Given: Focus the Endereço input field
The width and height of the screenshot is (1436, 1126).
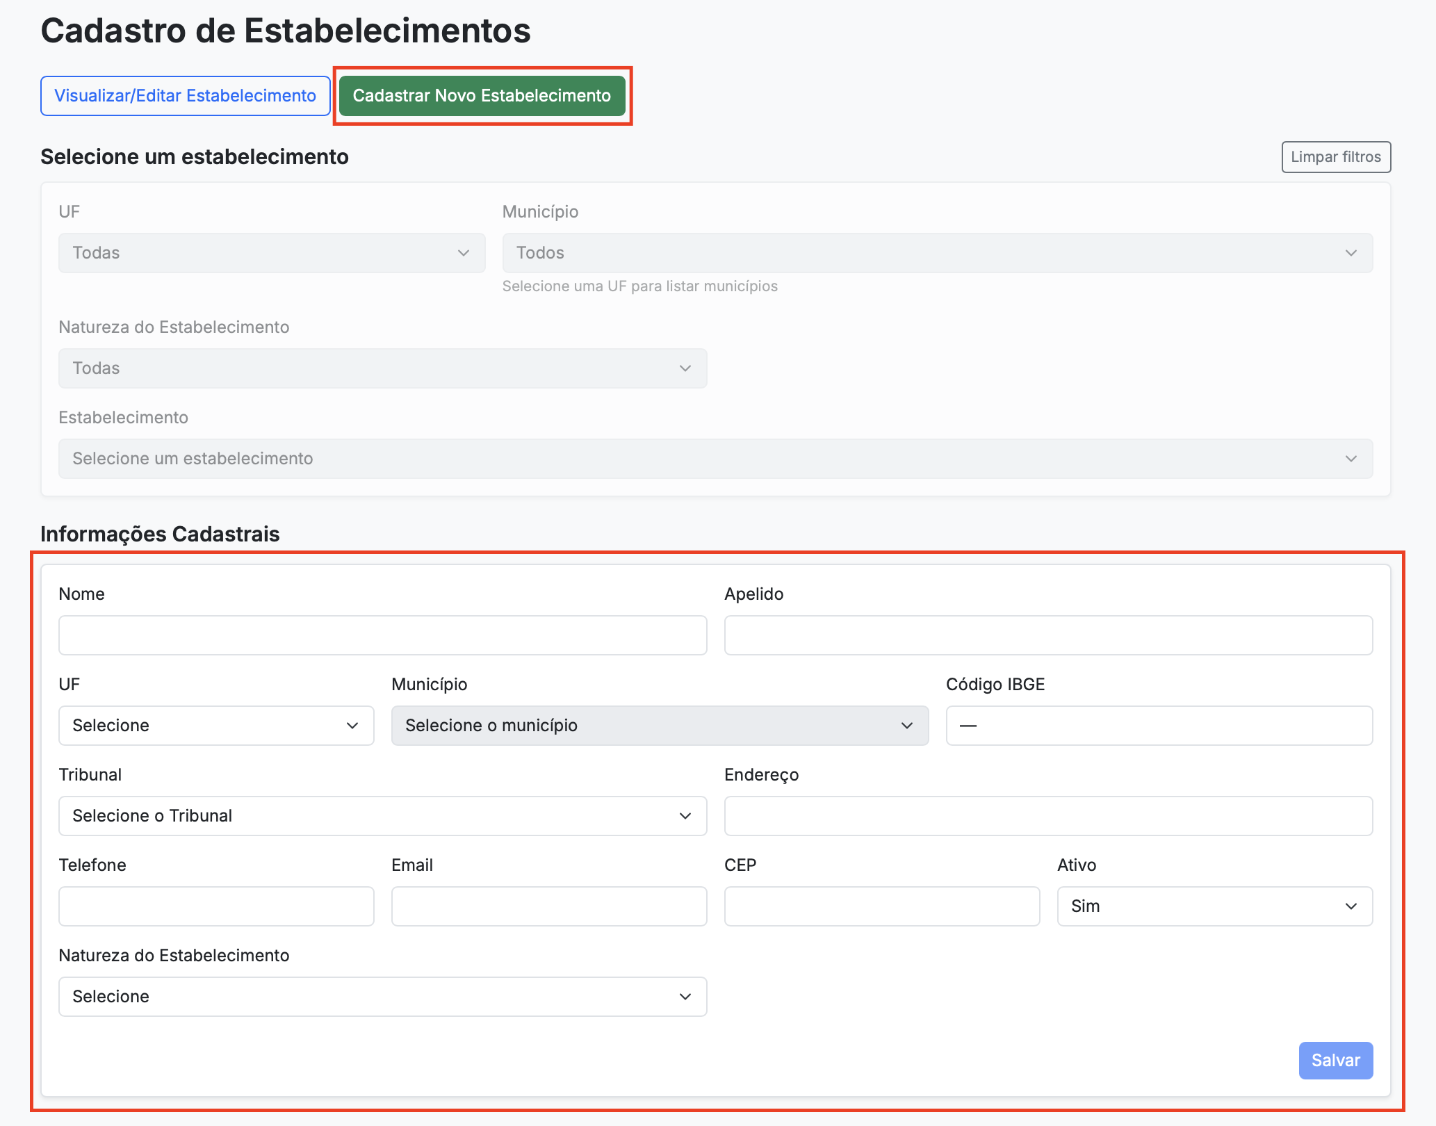Looking at the screenshot, I should click(1048, 816).
